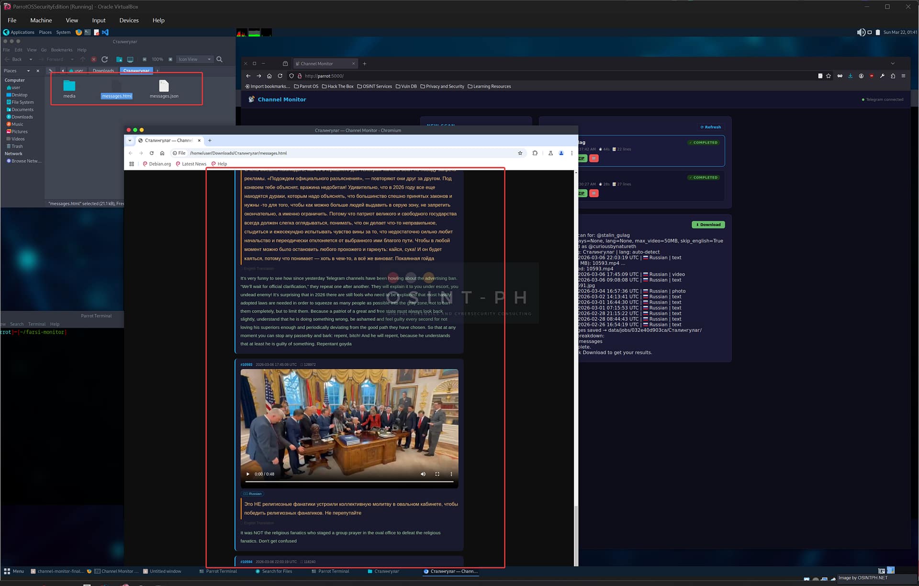Screen dimensions: 919x586
Task: Play the Oval Office video
Action: [248, 474]
